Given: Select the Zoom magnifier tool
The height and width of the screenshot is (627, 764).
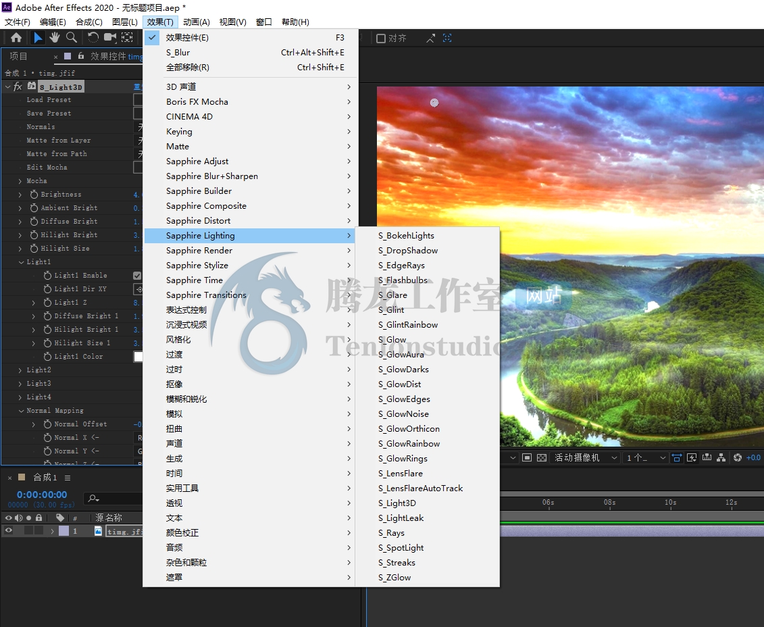Looking at the screenshot, I should [x=72, y=38].
